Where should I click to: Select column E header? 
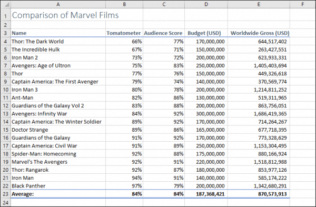pyautogui.click(x=259, y=4)
